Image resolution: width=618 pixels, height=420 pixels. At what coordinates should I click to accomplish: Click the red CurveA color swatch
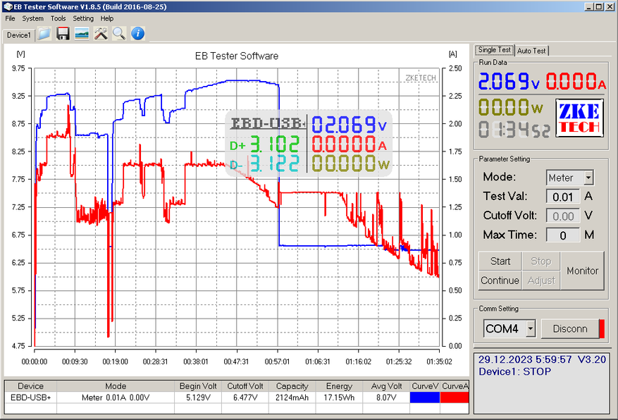tap(455, 397)
